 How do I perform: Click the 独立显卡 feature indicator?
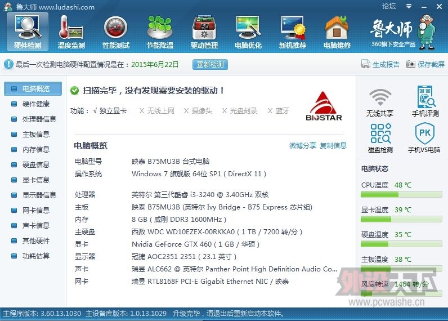(110, 110)
